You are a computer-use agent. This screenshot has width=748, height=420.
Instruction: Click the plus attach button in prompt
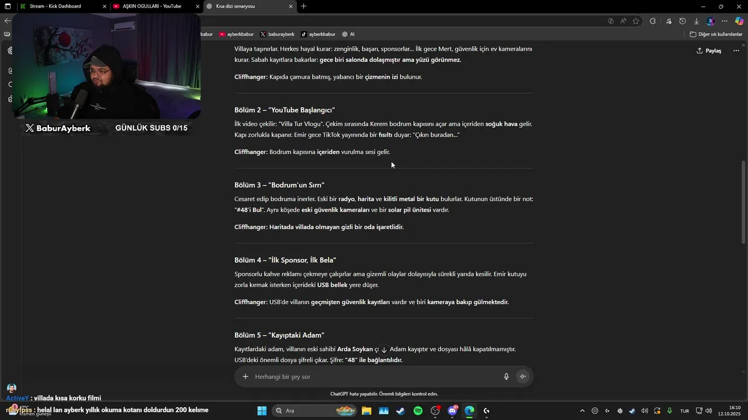pos(245,377)
